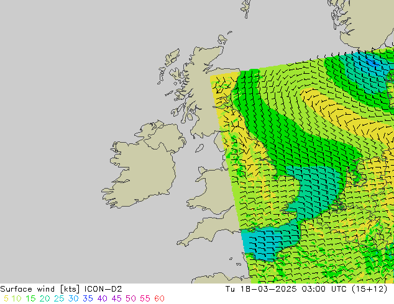394x304 pixels.
Task: Click the green legend value 15
Action: tap(30, 298)
